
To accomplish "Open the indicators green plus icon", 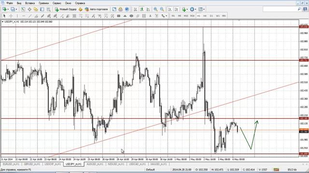I will point(184,9).
